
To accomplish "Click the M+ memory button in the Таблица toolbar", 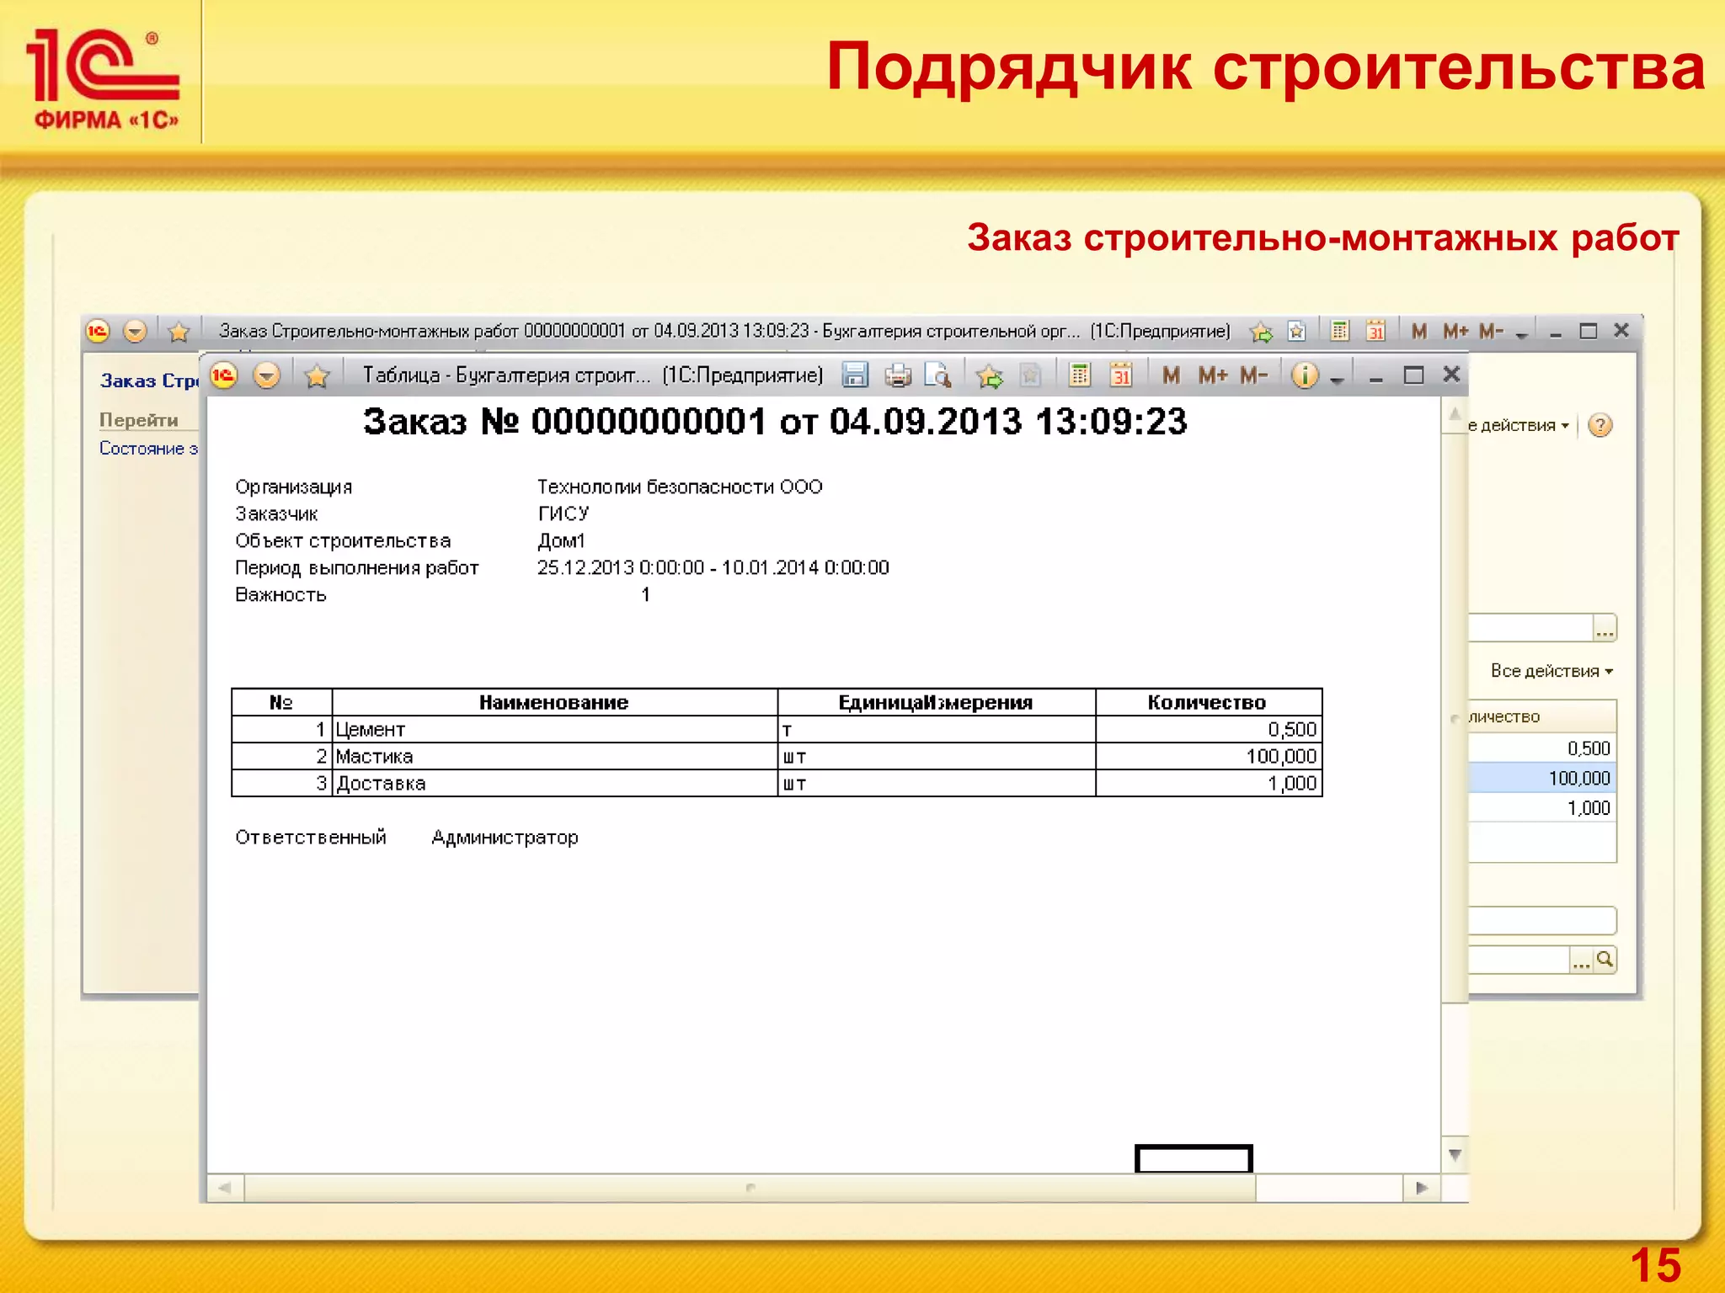I will coord(1213,375).
